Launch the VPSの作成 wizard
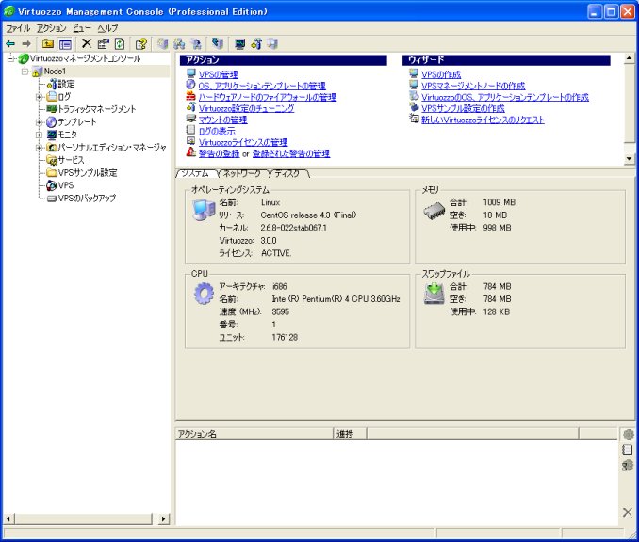 (x=441, y=74)
